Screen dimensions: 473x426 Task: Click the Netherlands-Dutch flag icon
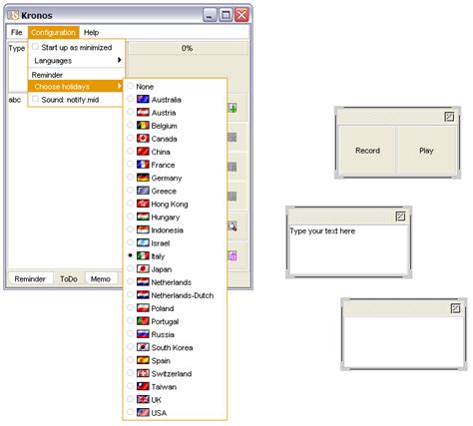click(143, 295)
